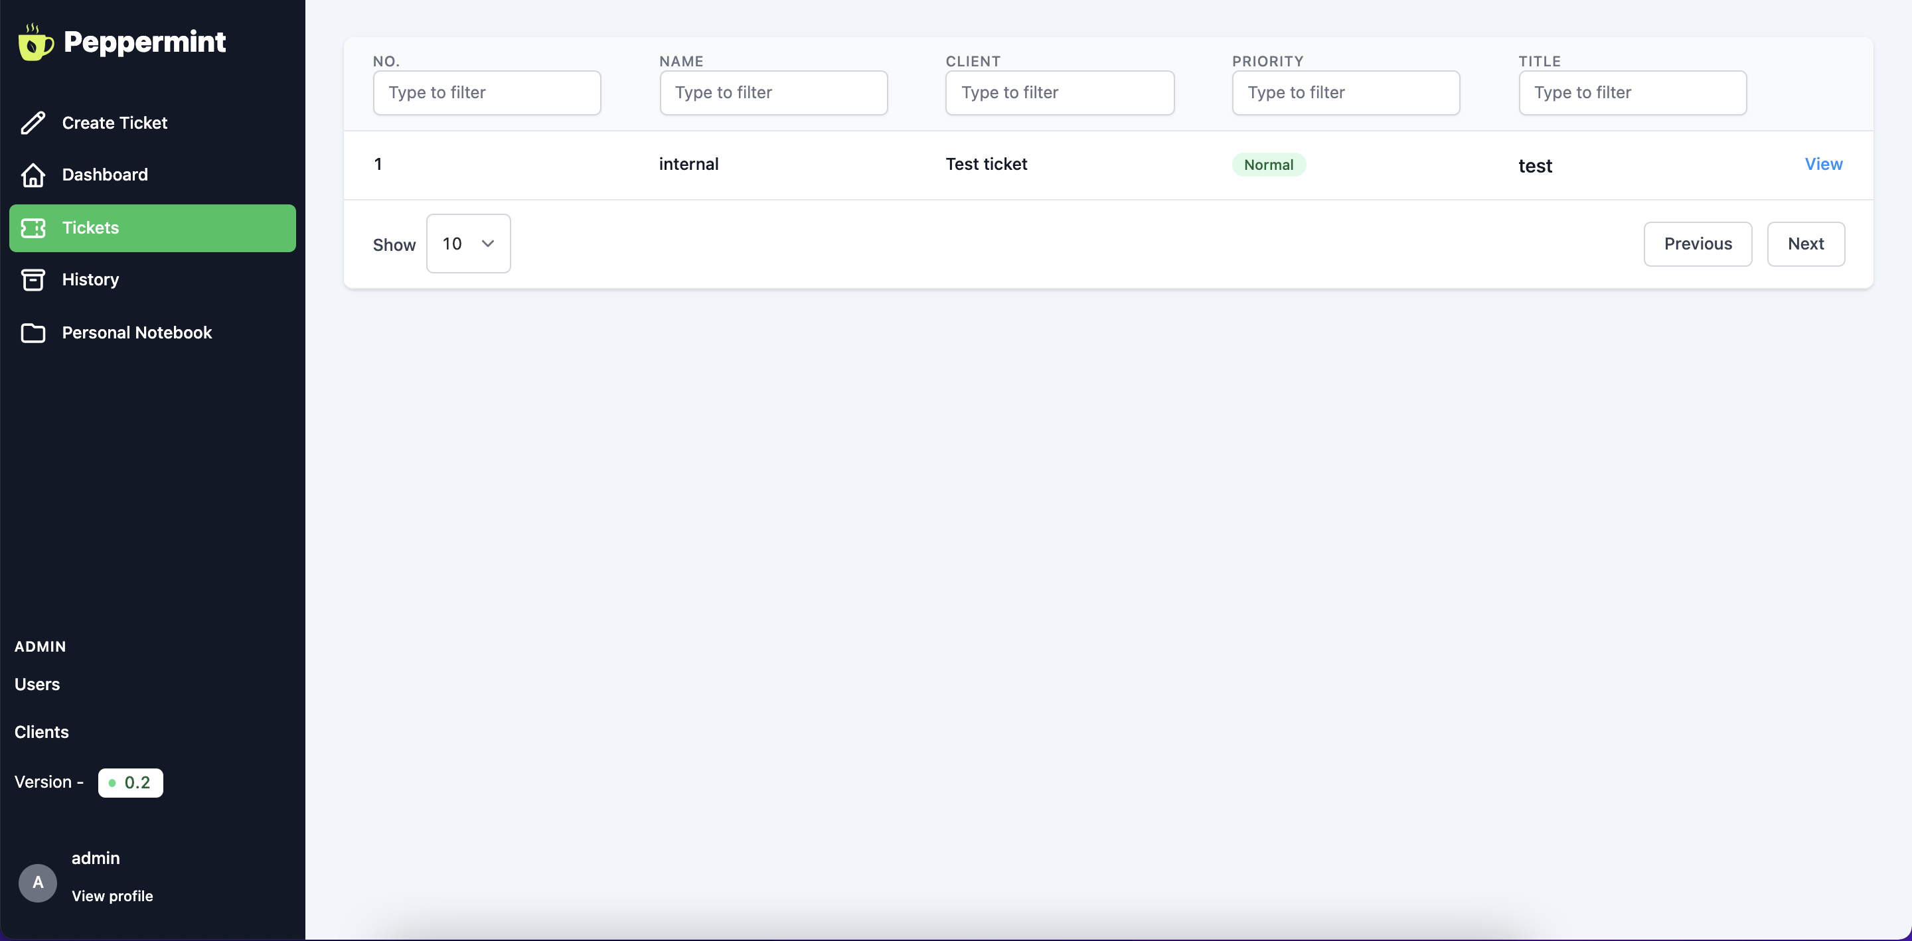Focus the Priority filter input
Image resolution: width=1912 pixels, height=941 pixels.
tap(1345, 93)
